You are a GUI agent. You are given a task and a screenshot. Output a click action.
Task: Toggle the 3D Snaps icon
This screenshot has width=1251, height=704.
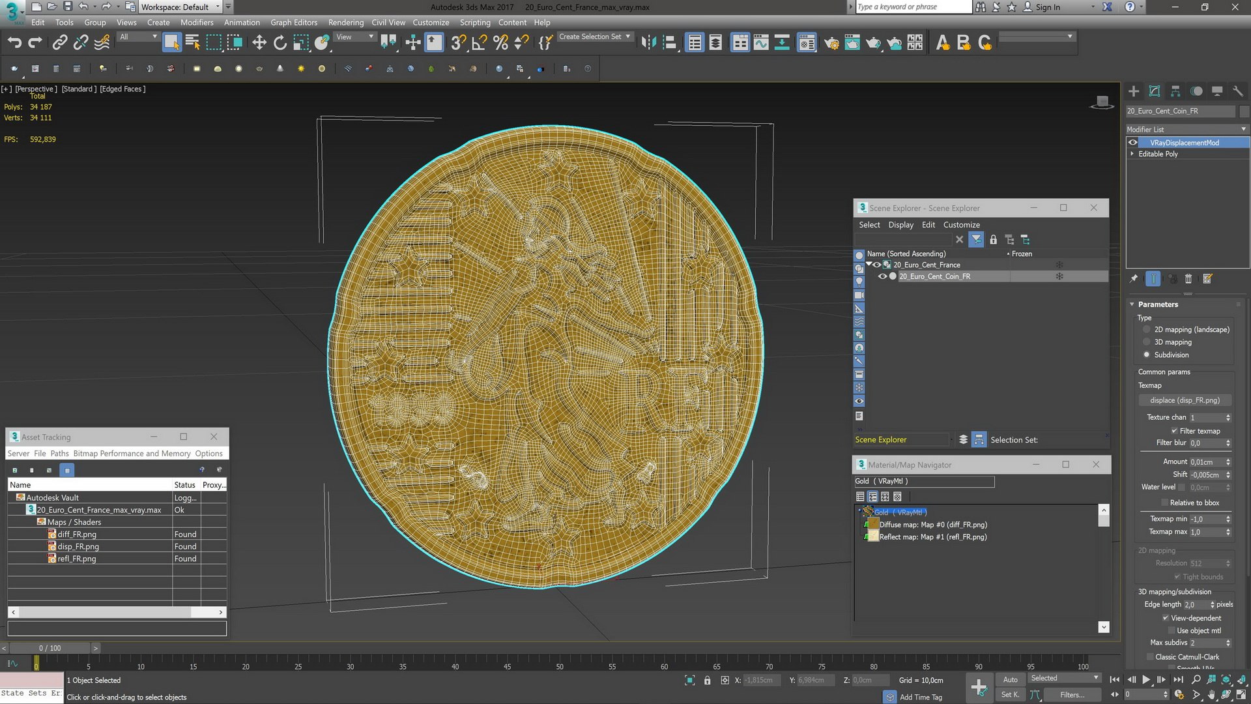459,43
